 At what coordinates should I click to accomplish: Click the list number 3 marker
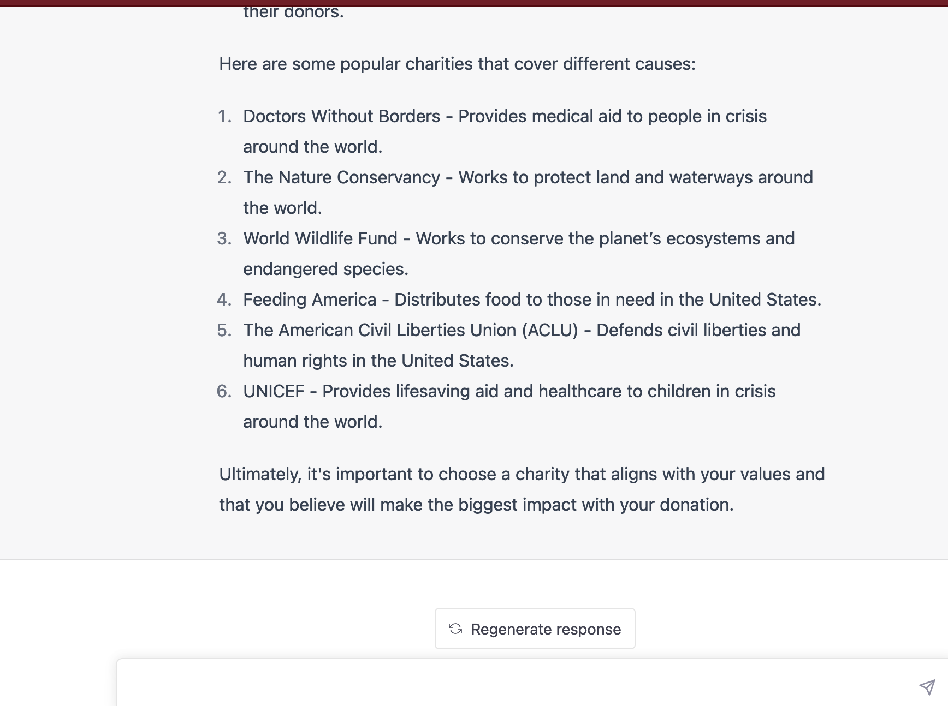coord(224,238)
